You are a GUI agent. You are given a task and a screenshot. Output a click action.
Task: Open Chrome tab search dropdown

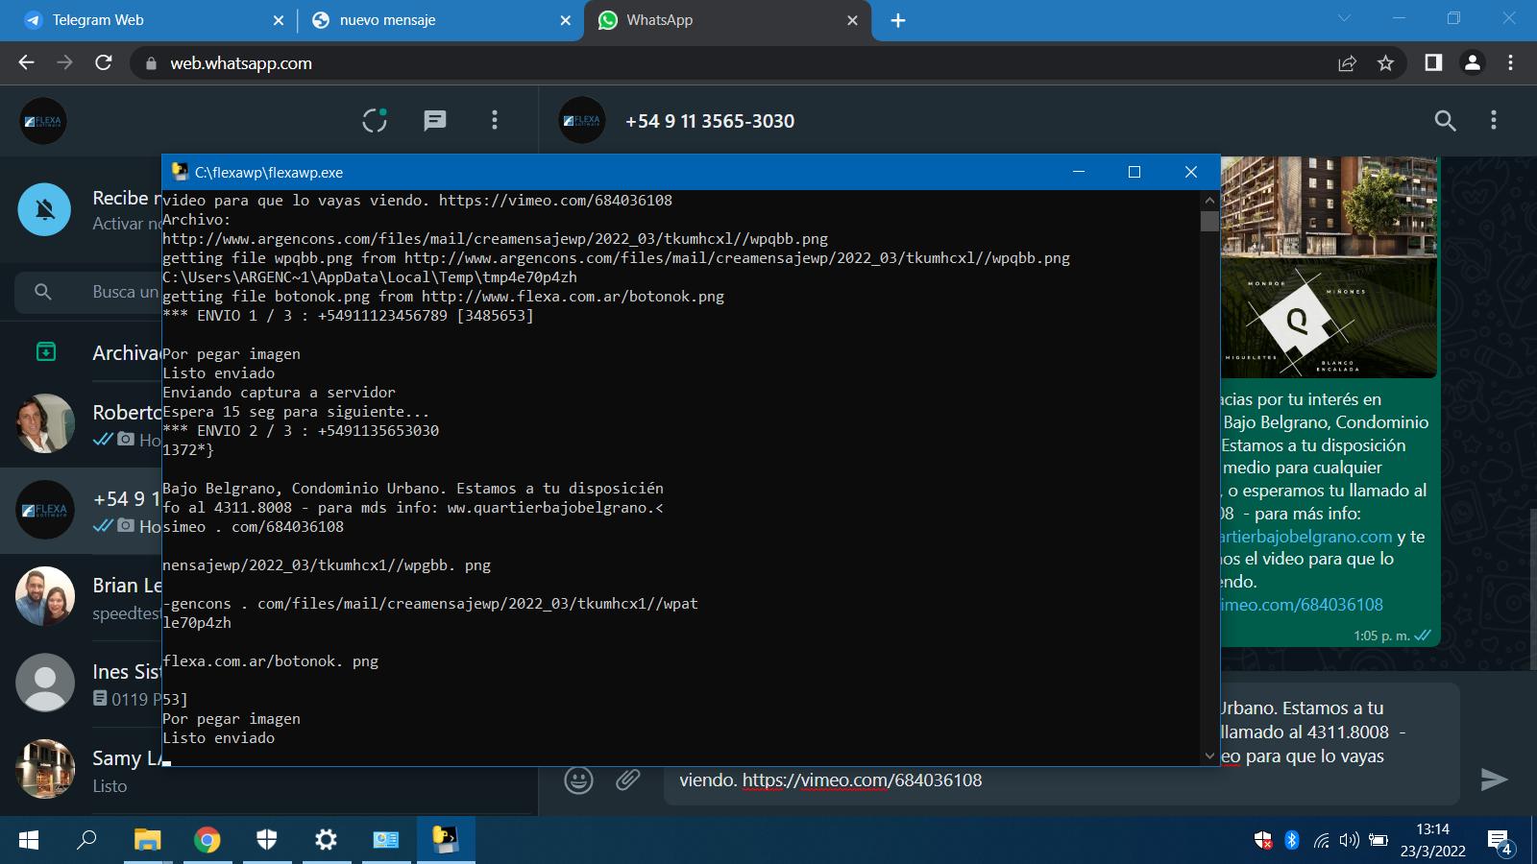[1344, 18]
